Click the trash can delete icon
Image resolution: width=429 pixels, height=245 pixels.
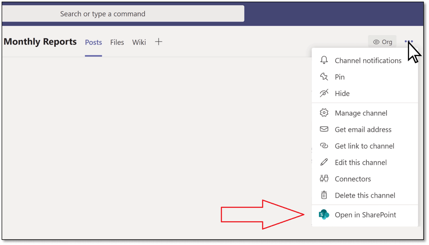tap(324, 195)
